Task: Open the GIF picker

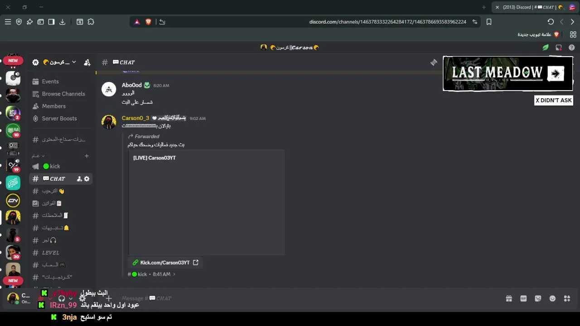Action: pos(523,298)
